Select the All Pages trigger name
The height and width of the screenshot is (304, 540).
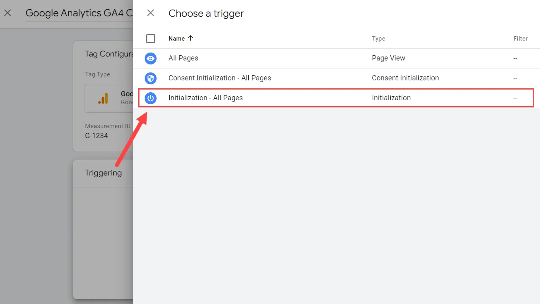click(183, 58)
